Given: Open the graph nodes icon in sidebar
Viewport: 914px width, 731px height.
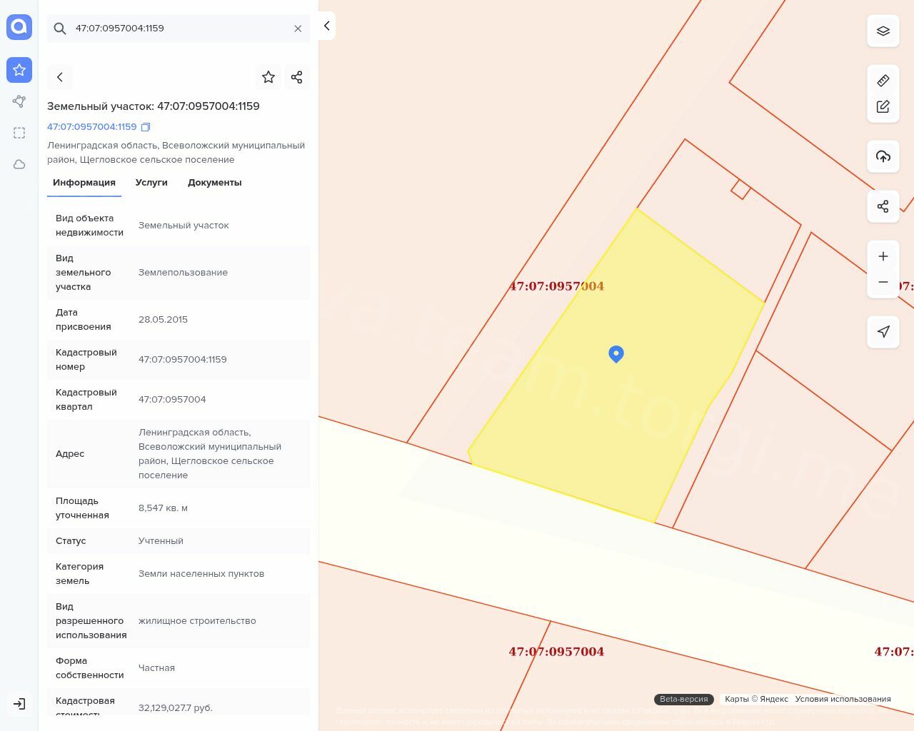Looking at the screenshot, I should pyautogui.click(x=19, y=101).
